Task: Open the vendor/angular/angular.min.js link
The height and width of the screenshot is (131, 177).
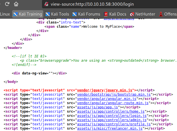Action: [107, 99]
